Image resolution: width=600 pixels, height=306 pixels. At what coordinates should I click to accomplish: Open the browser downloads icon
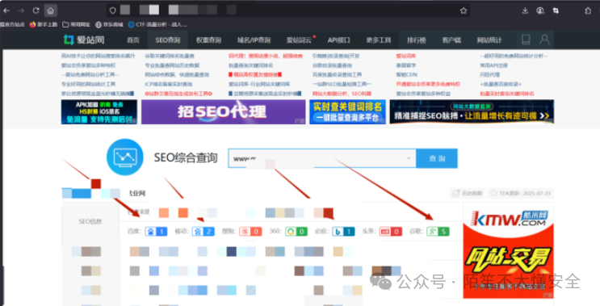[525, 10]
